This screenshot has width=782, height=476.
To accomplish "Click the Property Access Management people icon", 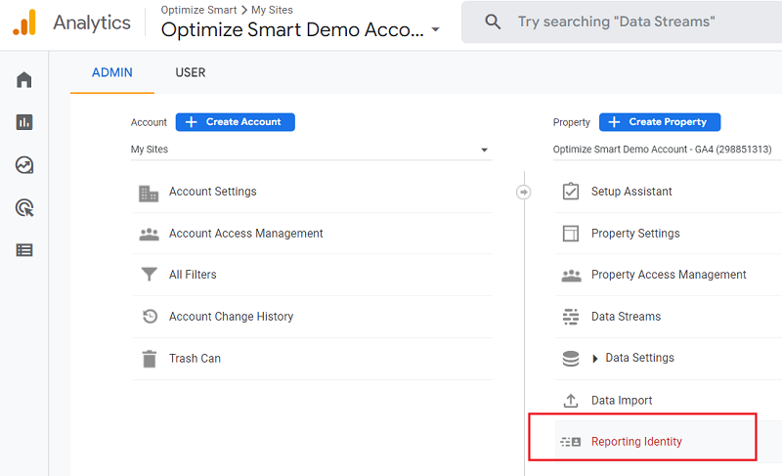I will pos(572,276).
